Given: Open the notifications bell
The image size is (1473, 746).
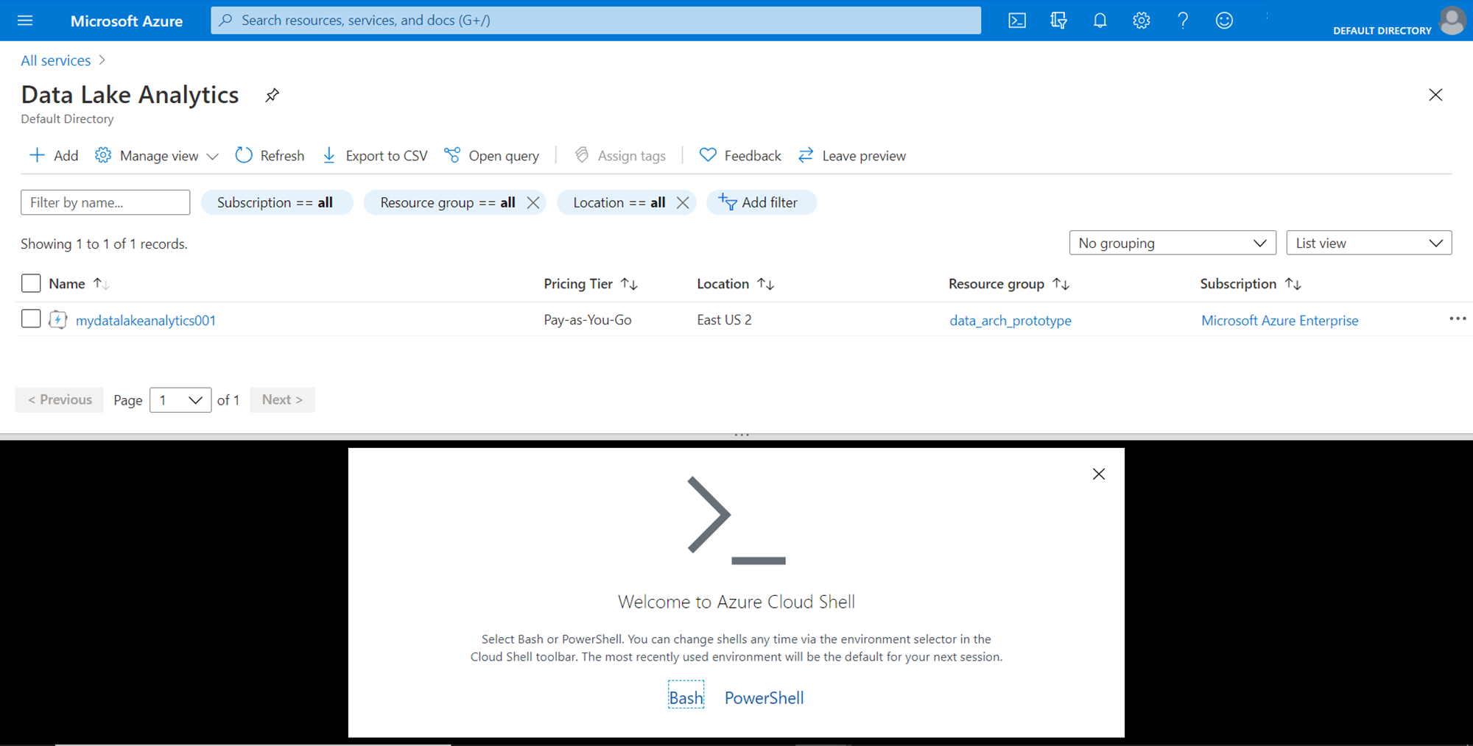Looking at the screenshot, I should pyautogui.click(x=1100, y=21).
